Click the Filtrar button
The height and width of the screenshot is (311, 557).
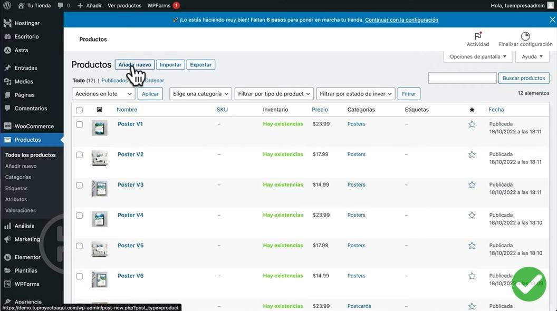click(x=409, y=94)
